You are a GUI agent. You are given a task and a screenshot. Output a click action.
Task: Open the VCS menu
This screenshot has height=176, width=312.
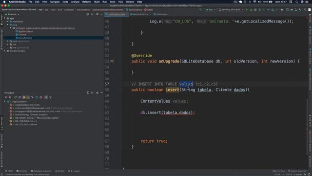coord(120,2)
